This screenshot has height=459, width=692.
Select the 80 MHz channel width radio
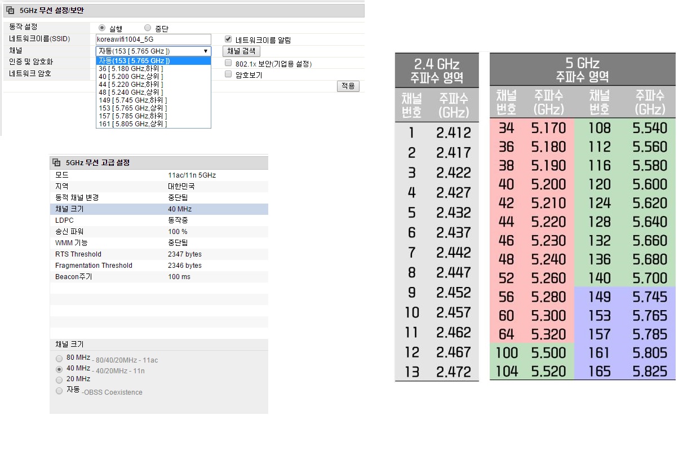59,358
